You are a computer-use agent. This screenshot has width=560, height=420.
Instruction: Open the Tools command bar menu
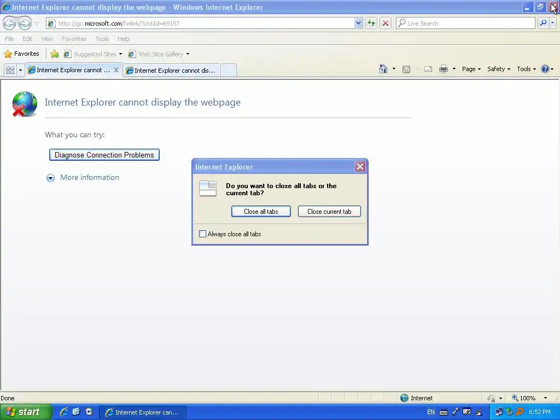[x=527, y=69]
